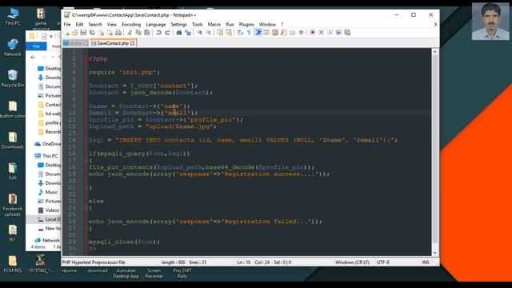Screen dimensions: 512x288
Task: Click the Close document toolbar icon
Action: 101,33
